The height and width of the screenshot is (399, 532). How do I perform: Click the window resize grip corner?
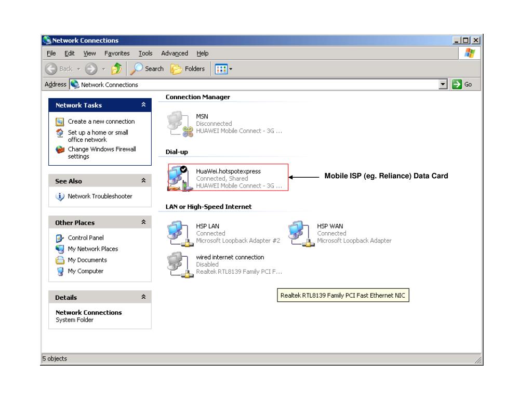point(478,360)
